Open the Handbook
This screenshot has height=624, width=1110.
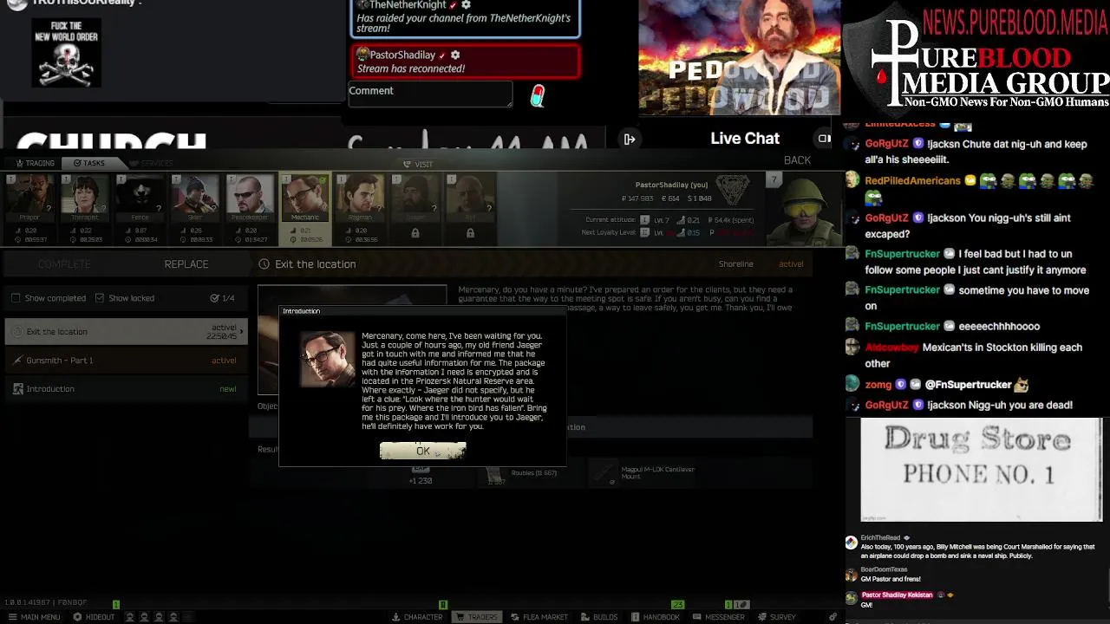click(656, 617)
